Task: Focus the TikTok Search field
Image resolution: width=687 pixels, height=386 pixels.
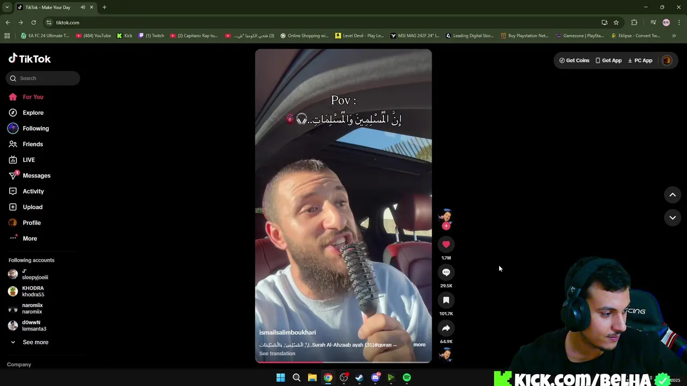Action: point(43,78)
